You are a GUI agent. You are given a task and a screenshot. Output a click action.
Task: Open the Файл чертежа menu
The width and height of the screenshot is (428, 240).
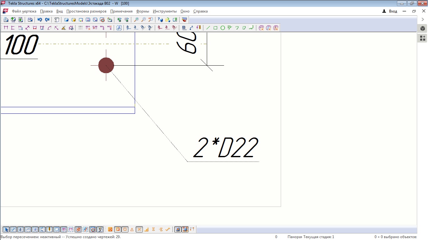24,11
